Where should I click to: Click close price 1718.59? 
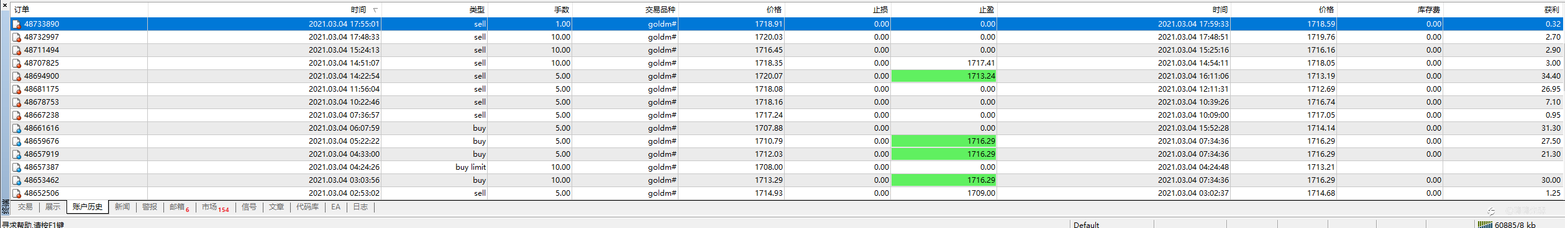pyautogui.click(x=1321, y=24)
